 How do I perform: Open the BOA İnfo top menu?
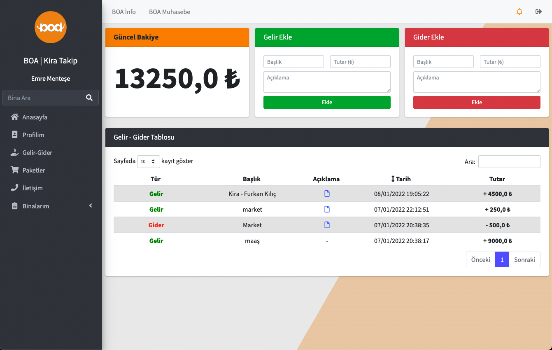[x=124, y=12]
